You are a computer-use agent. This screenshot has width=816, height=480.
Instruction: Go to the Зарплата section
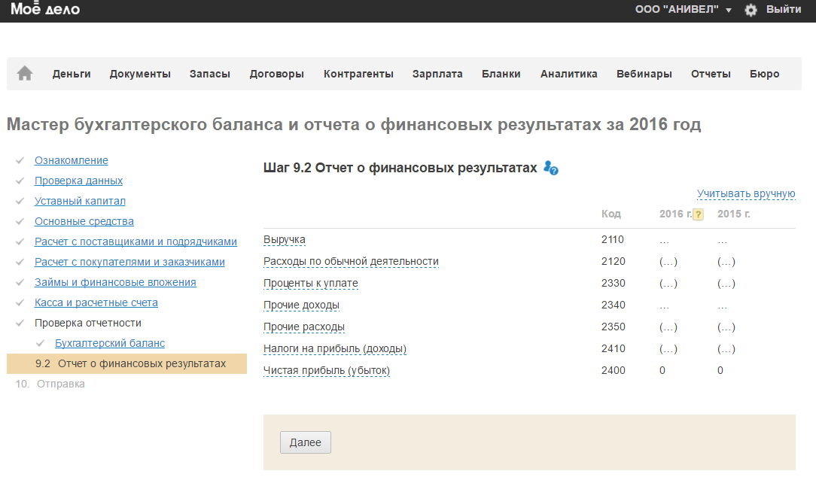[x=437, y=74]
